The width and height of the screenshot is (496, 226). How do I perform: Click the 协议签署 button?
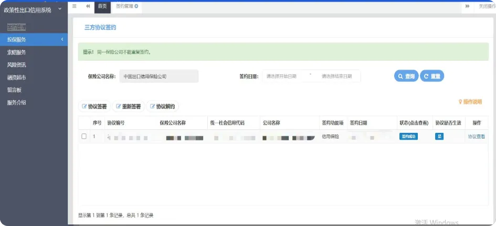coord(94,107)
